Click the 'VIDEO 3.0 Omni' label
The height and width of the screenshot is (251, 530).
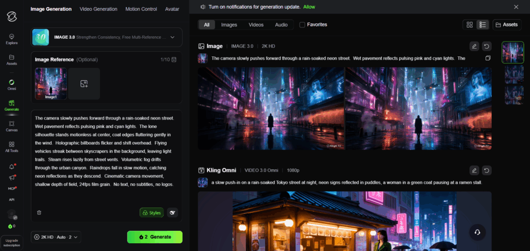(261, 170)
